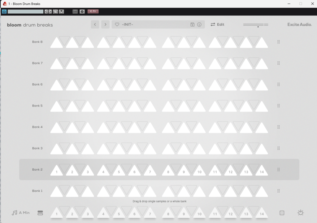Trigger pad 12 in Bank 2

click(x=230, y=171)
